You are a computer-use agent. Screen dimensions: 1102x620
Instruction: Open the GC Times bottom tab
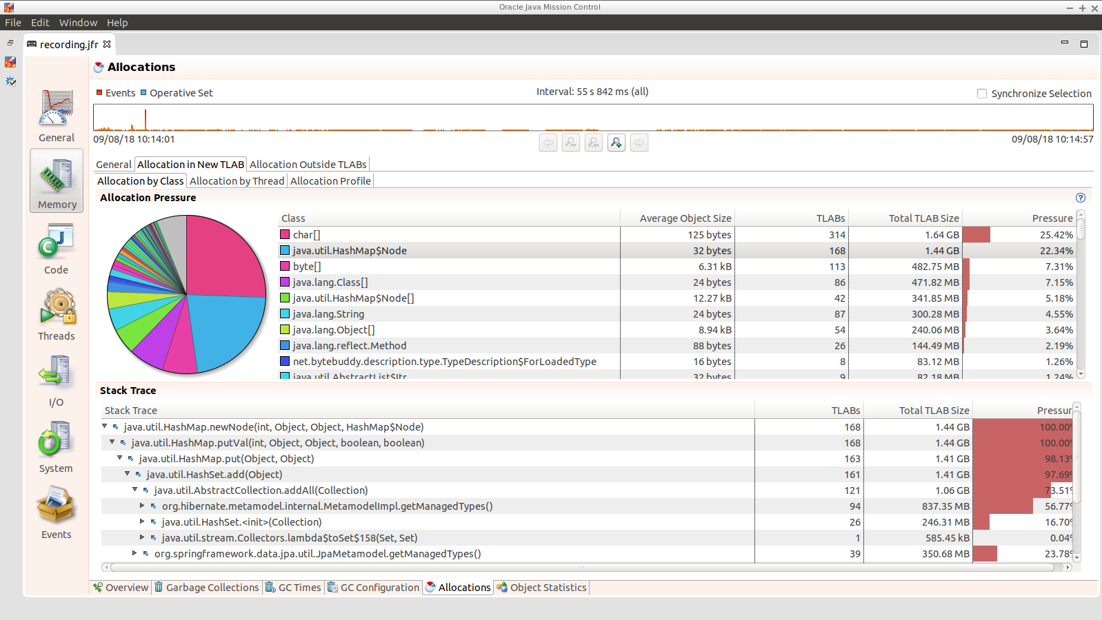pos(293,588)
